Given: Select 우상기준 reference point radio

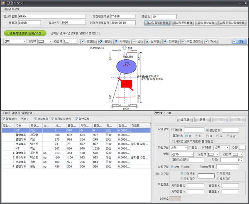Looking at the screenshot, I should tap(218, 173).
